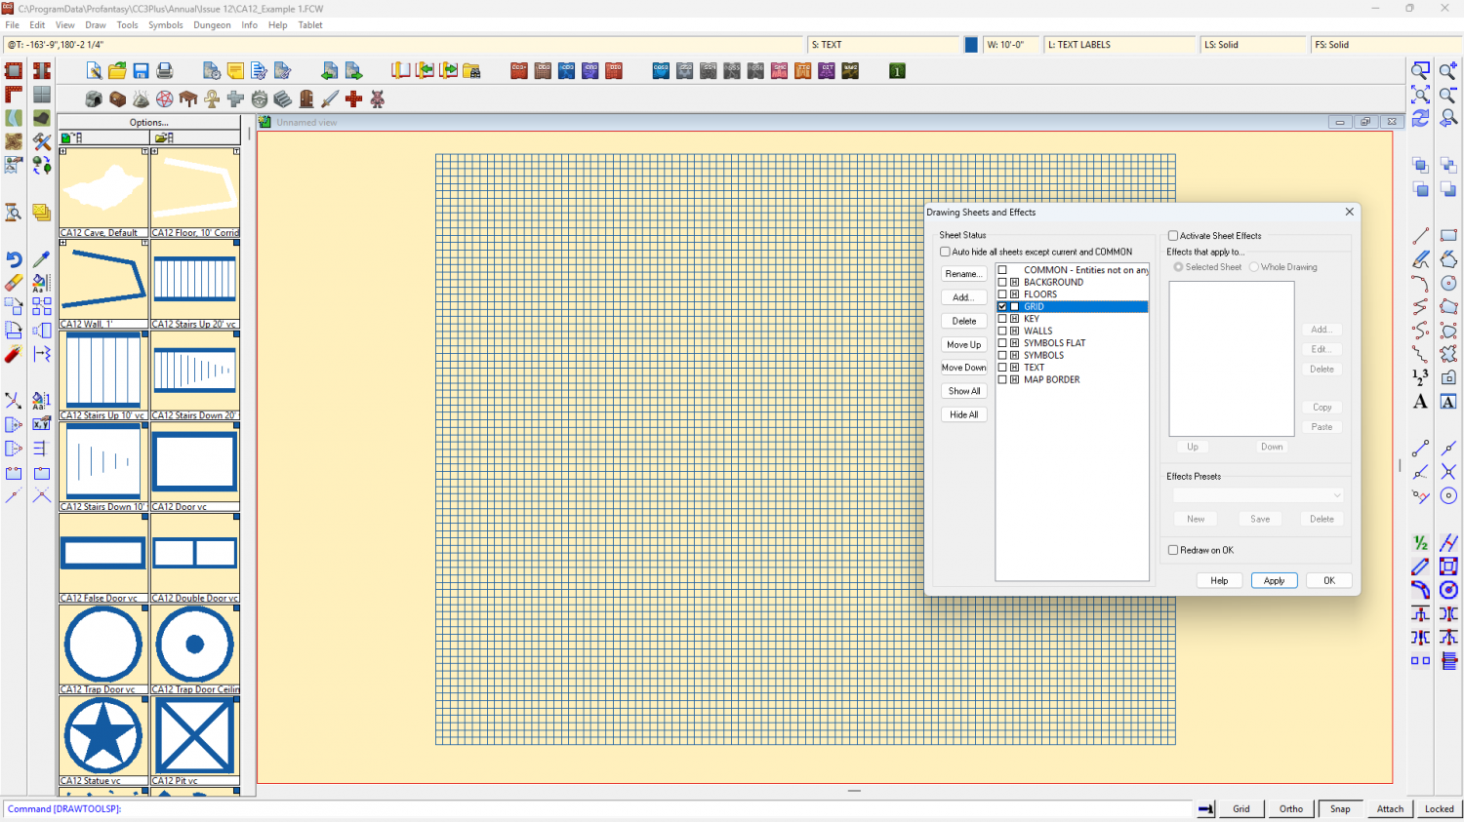Select the CA12 Statue vc symbol thumbnail
Screen dimensions: 1464x822
point(103,736)
